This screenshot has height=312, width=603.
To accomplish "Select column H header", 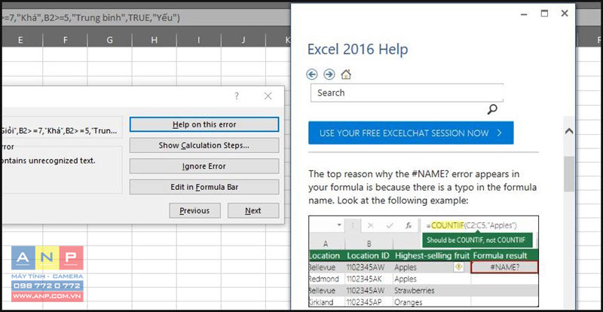I will (x=155, y=40).
